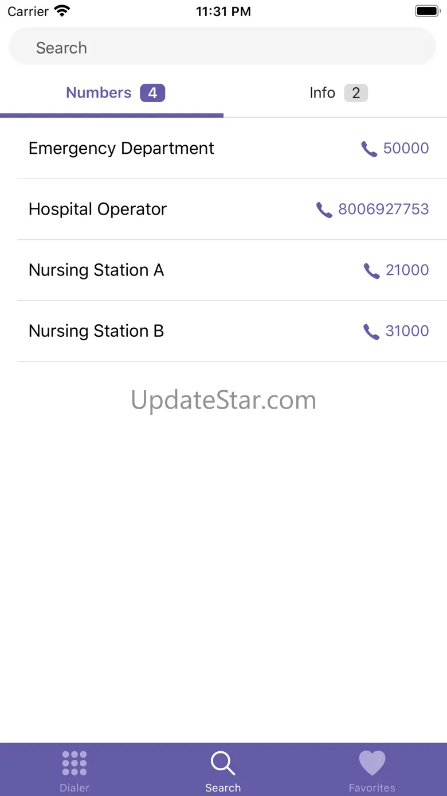Tap the battery indicator icon

pyautogui.click(x=426, y=11)
